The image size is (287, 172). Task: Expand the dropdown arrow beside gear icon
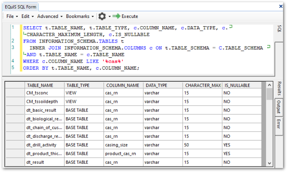(110, 17)
